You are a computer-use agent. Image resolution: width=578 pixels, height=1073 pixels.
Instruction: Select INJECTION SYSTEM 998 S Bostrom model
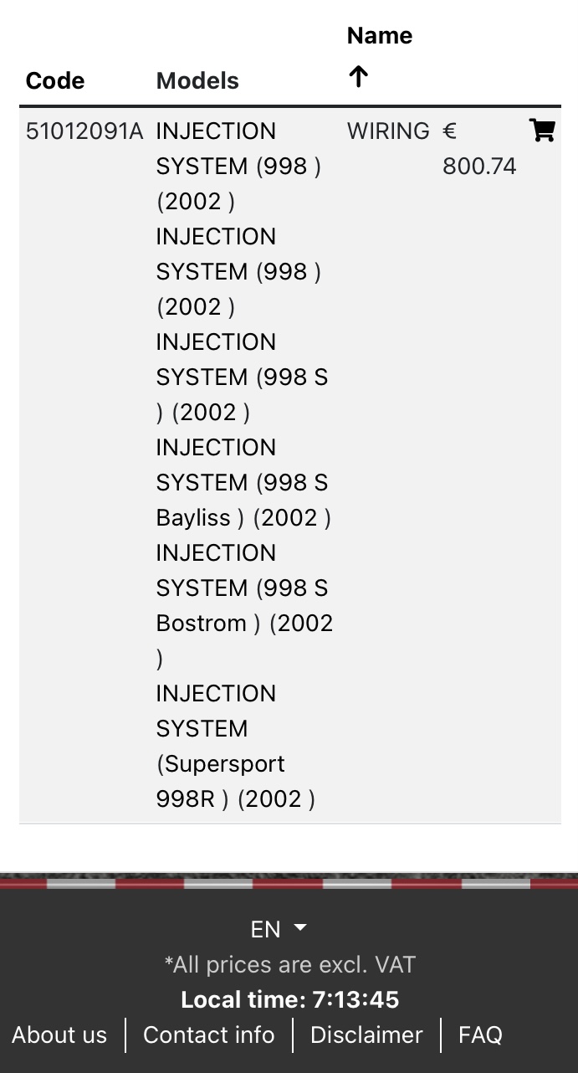point(244,606)
